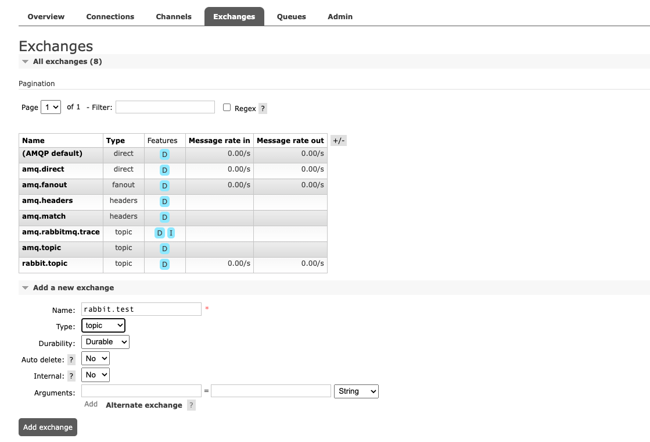This screenshot has width=650, height=442.
Task: Click the Filter text field
Action: 165,107
